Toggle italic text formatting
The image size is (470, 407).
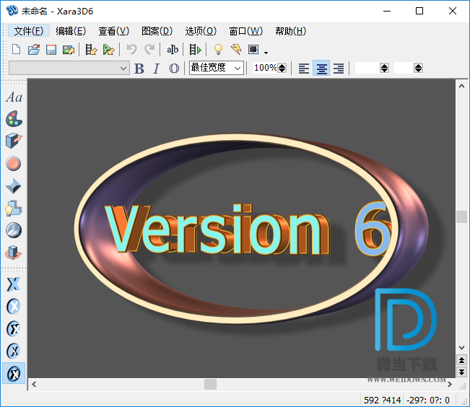[156, 69]
